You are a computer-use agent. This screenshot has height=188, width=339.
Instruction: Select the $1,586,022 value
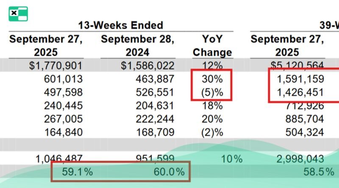coord(147,65)
